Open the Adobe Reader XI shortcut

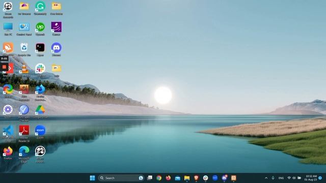24,133
